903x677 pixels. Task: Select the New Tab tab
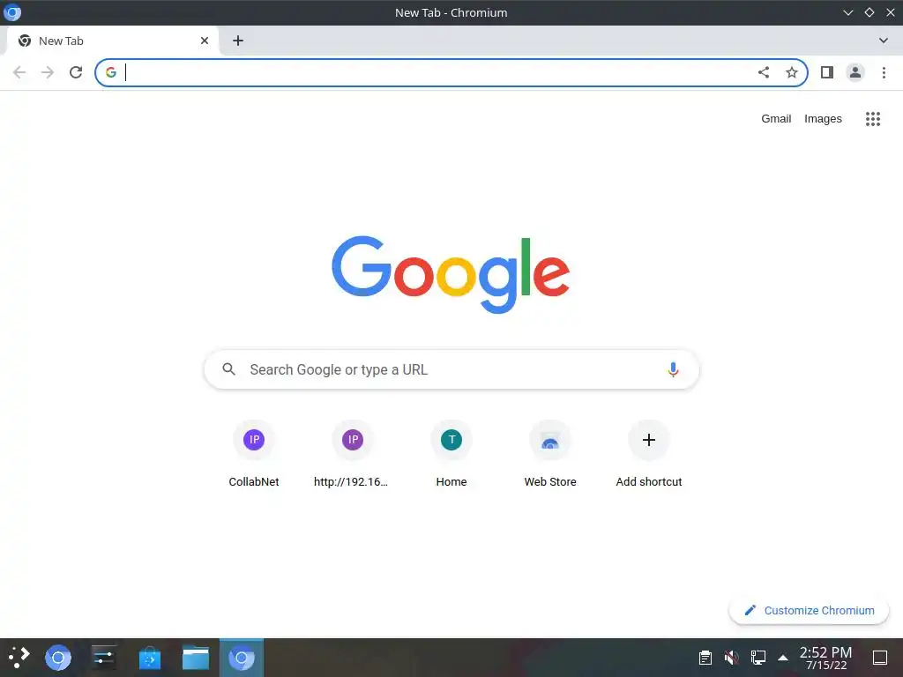point(113,41)
